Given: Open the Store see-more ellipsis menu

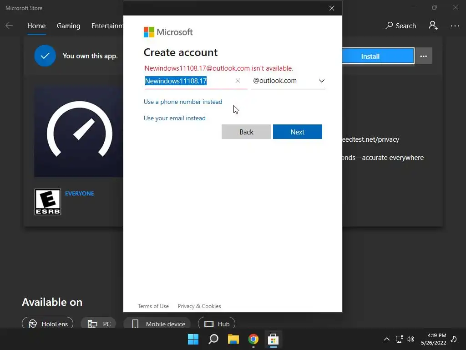Looking at the screenshot, I should tap(455, 26).
